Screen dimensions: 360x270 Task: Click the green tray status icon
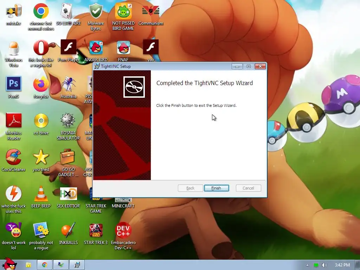[x=316, y=265]
